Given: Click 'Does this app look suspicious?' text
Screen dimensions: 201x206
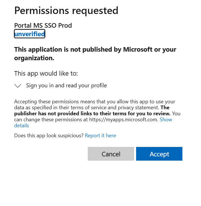Looking at the screenshot, I should pyautogui.click(x=49, y=136).
